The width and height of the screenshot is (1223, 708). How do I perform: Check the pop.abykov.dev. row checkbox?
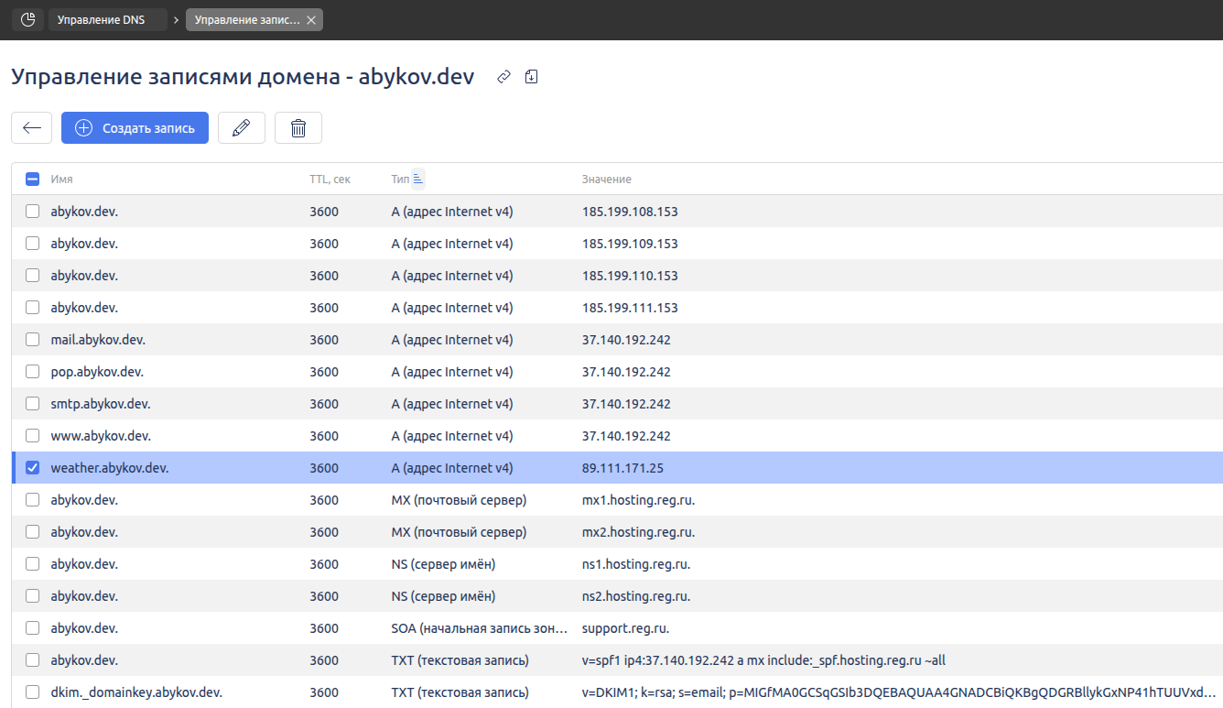click(x=32, y=372)
